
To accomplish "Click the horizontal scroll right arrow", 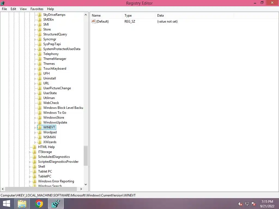I will (x=81, y=189).
